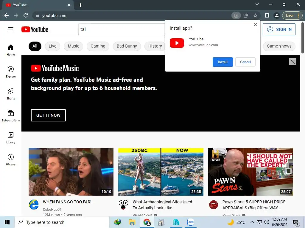Click the YouTube browser tab
Screen dimensions: 305x228
point(38,5)
